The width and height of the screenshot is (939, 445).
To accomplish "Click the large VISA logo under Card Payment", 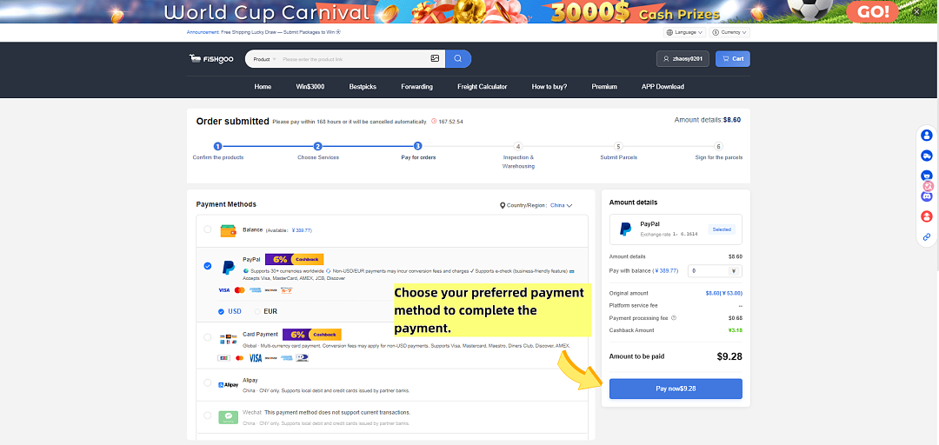I will [x=256, y=358].
